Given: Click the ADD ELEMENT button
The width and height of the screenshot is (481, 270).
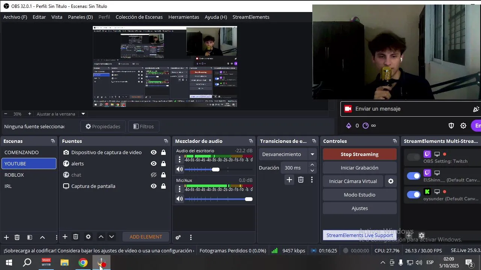Looking at the screenshot, I should tap(146, 237).
